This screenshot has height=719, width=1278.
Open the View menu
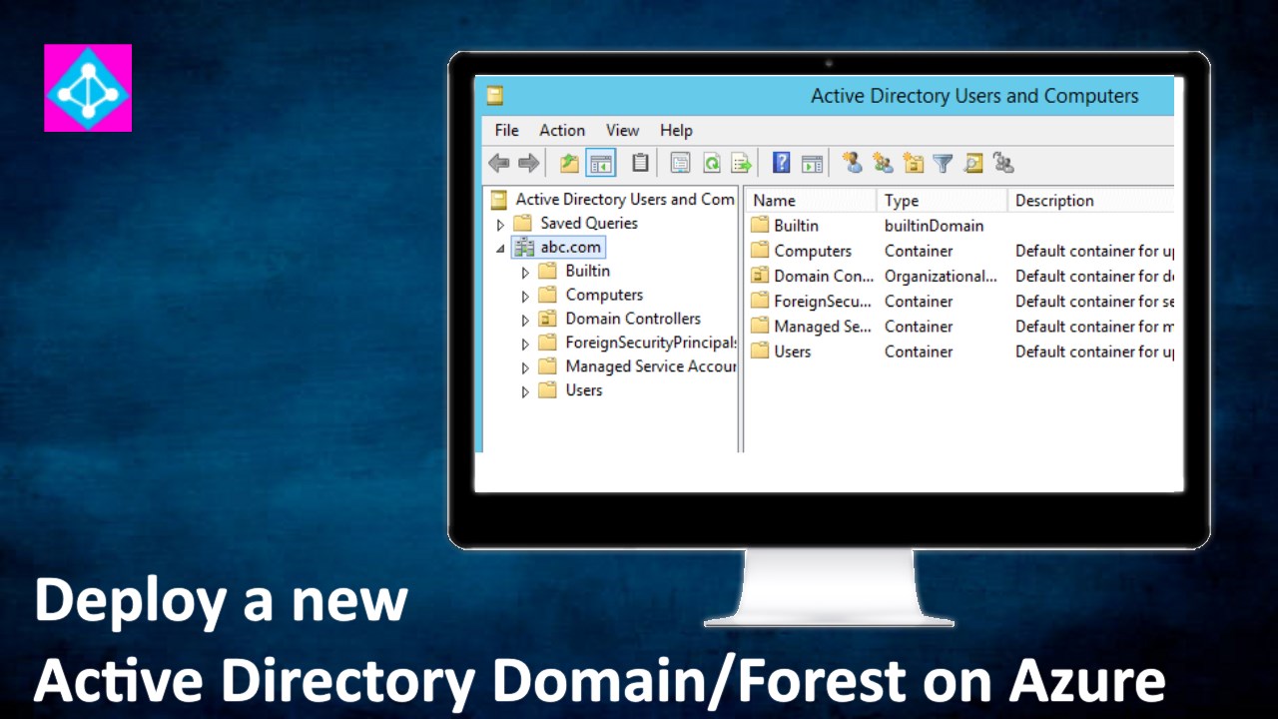coord(622,131)
